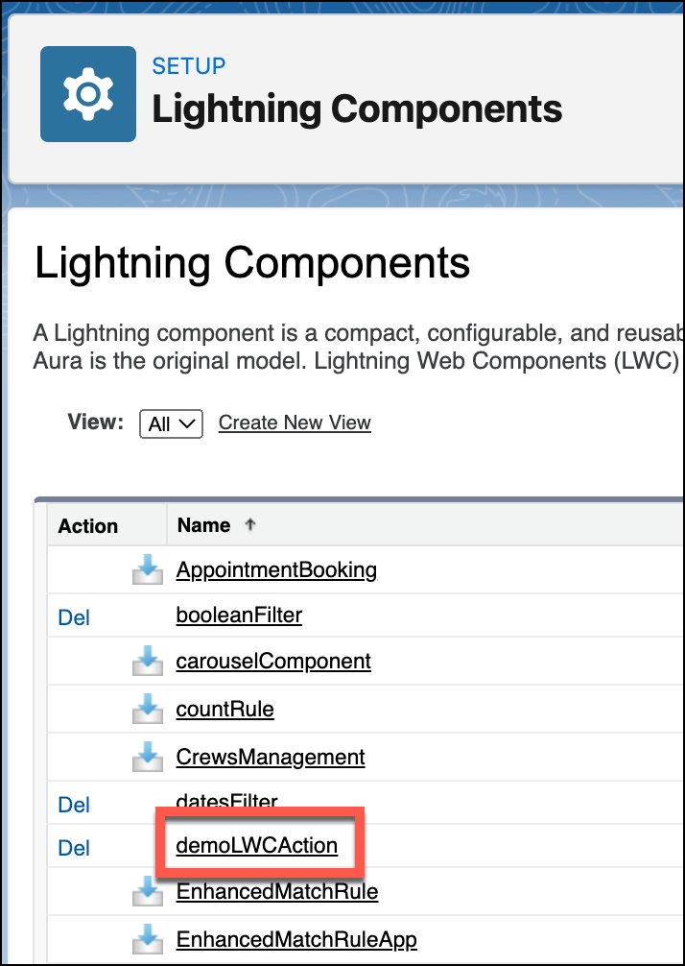Image resolution: width=685 pixels, height=966 pixels.
Task: Click the SETUP breadcrumb label
Action: tap(187, 66)
